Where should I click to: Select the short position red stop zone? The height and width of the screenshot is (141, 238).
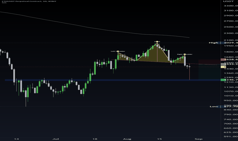pyautogui.click(x=209, y=62)
